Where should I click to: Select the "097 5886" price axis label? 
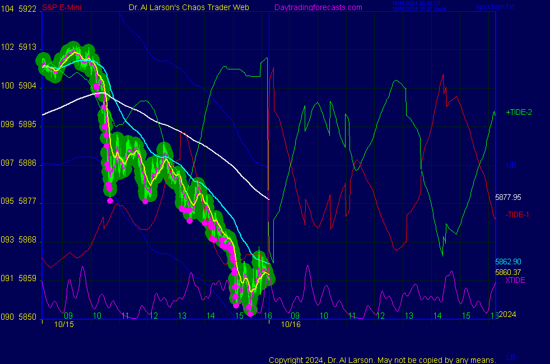coord(18,163)
